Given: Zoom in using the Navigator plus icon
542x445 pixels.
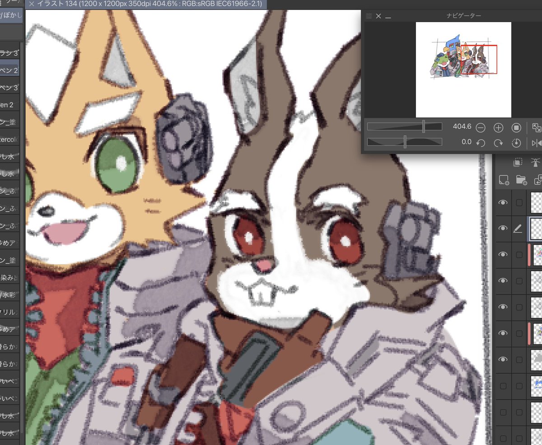Looking at the screenshot, I should [x=498, y=128].
